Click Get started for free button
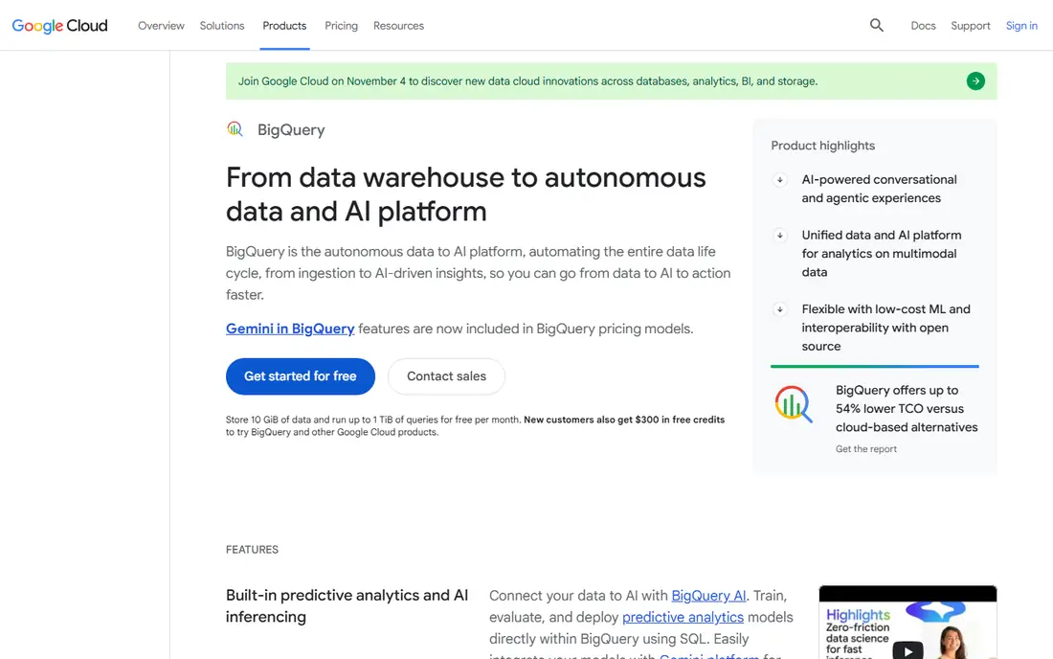Image resolution: width=1053 pixels, height=659 pixels. (x=301, y=376)
